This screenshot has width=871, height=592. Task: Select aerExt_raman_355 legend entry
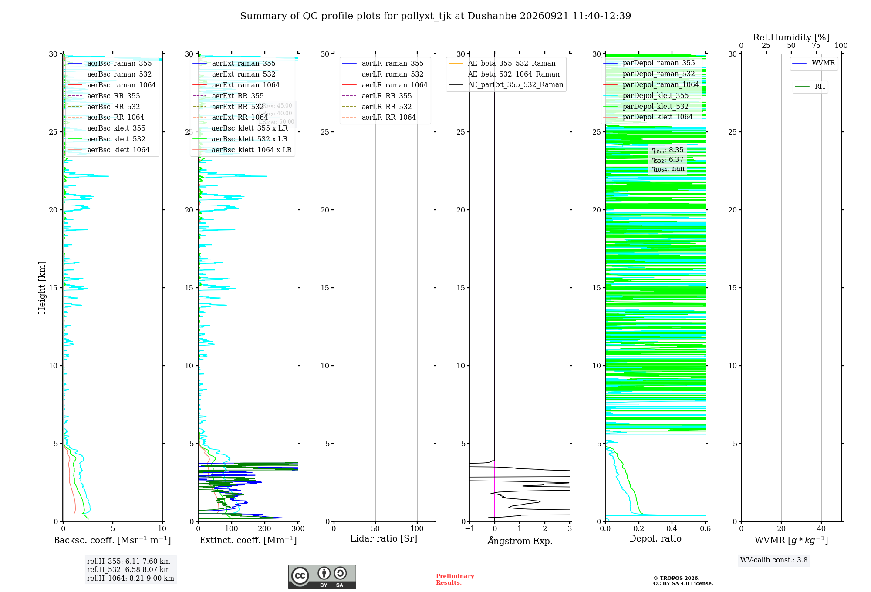234,64
